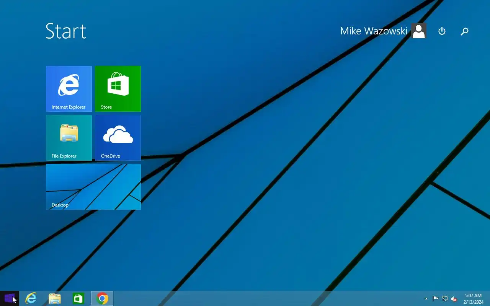Show hidden system tray icons
The image size is (490, 306).
pos(426,299)
